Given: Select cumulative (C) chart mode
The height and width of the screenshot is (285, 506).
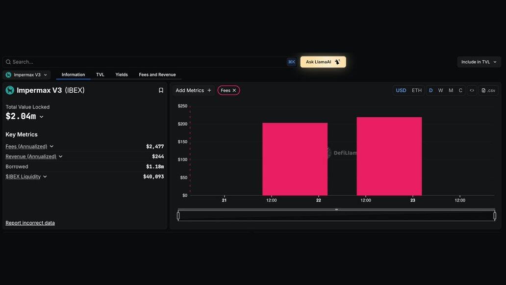Looking at the screenshot, I should [460, 90].
